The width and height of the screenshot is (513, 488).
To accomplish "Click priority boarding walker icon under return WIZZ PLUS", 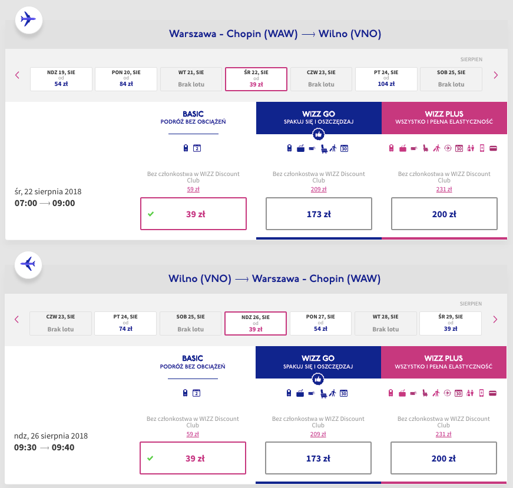I will 436,393.
